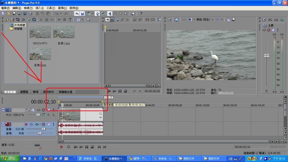288x162 pixels.
Task: Click the external monitor preview icon
Action: click(176, 19)
